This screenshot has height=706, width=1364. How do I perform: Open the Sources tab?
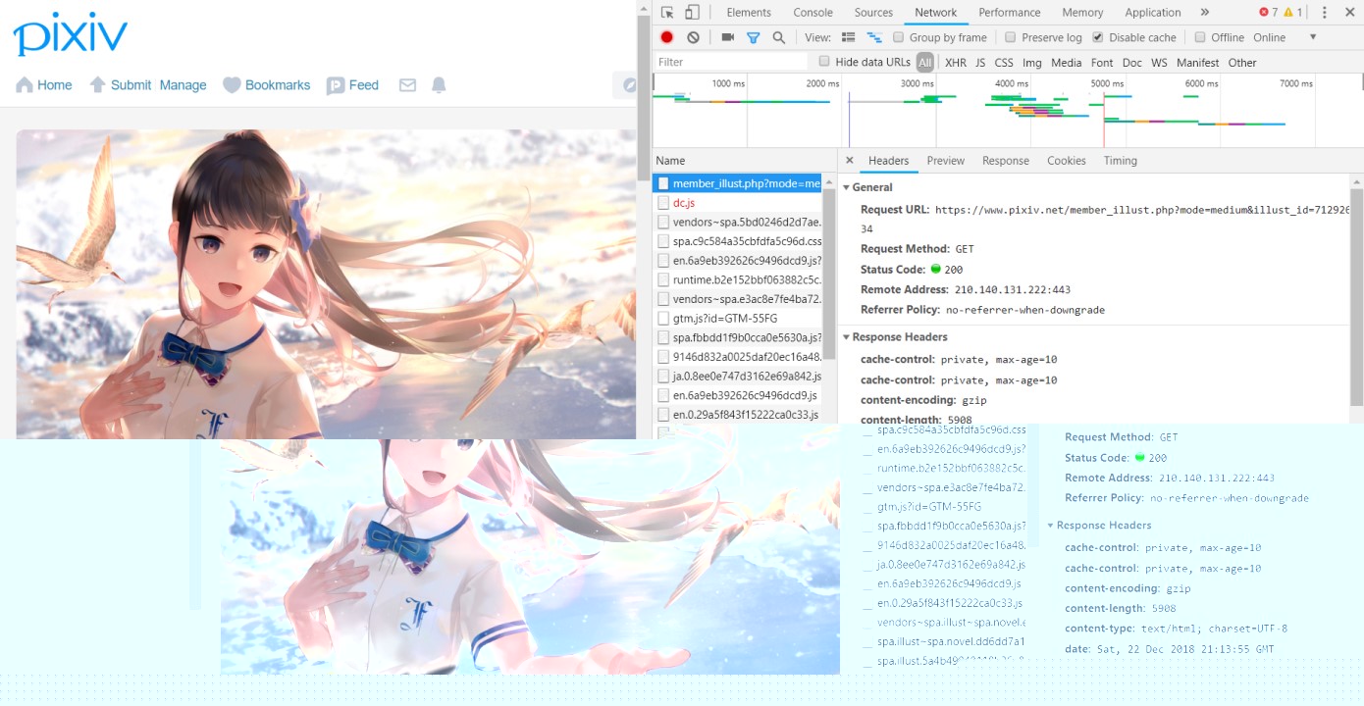coord(873,13)
